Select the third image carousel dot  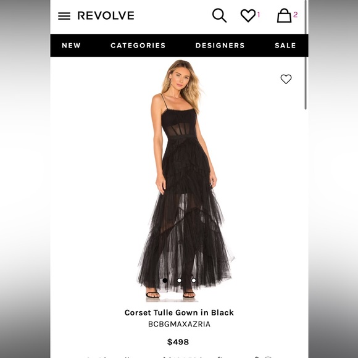tap(194, 280)
